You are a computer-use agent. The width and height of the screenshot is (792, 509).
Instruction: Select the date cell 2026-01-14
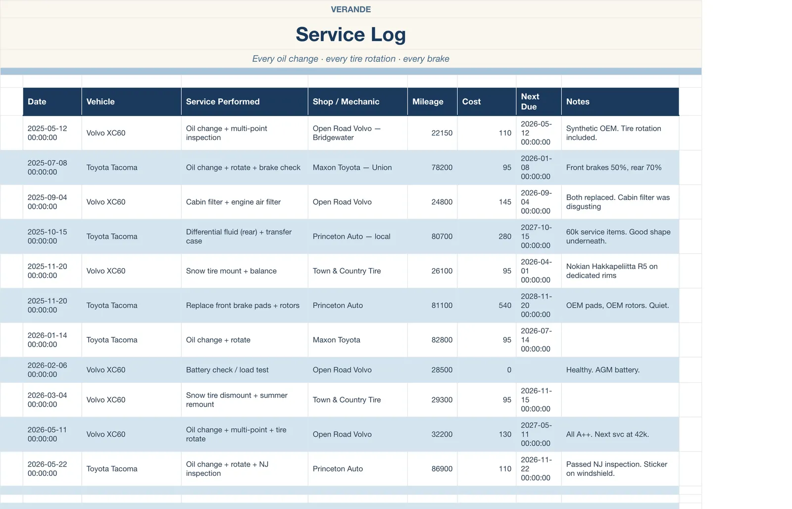click(x=52, y=340)
